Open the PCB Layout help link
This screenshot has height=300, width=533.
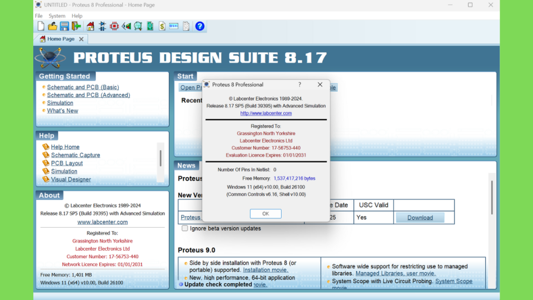click(67, 163)
